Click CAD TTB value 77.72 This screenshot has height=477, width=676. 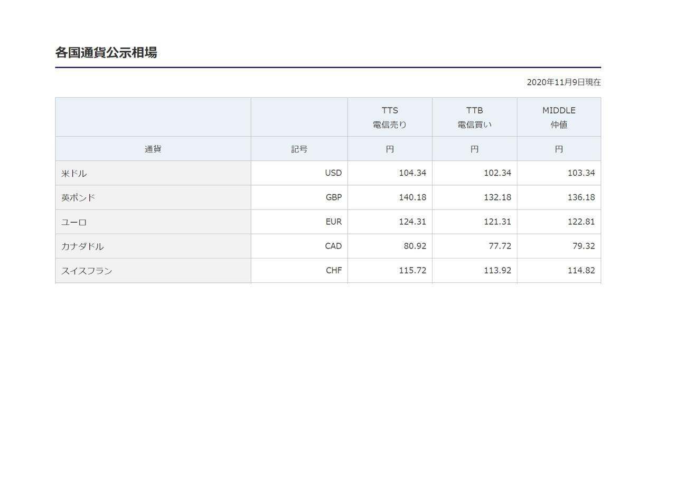(500, 246)
